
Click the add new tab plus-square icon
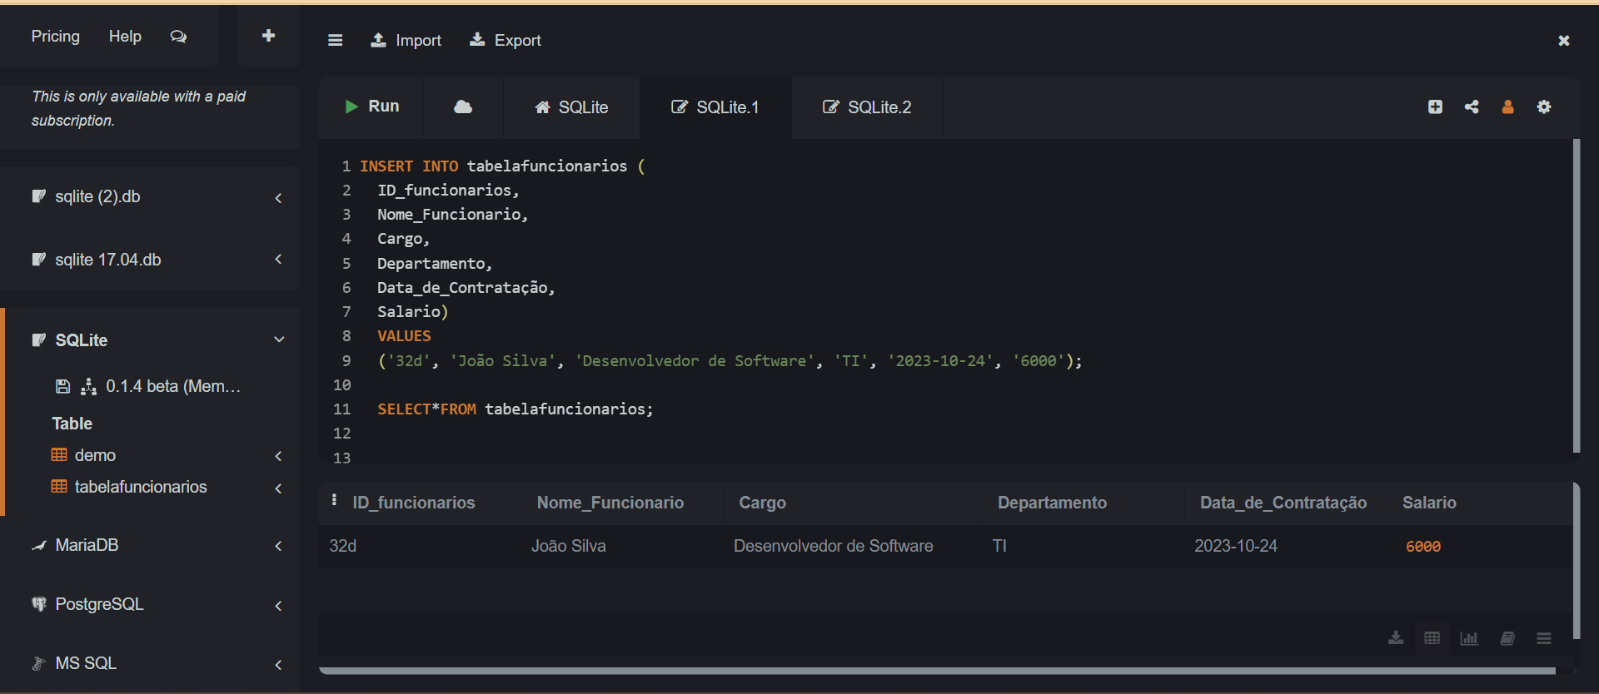click(1435, 107)
